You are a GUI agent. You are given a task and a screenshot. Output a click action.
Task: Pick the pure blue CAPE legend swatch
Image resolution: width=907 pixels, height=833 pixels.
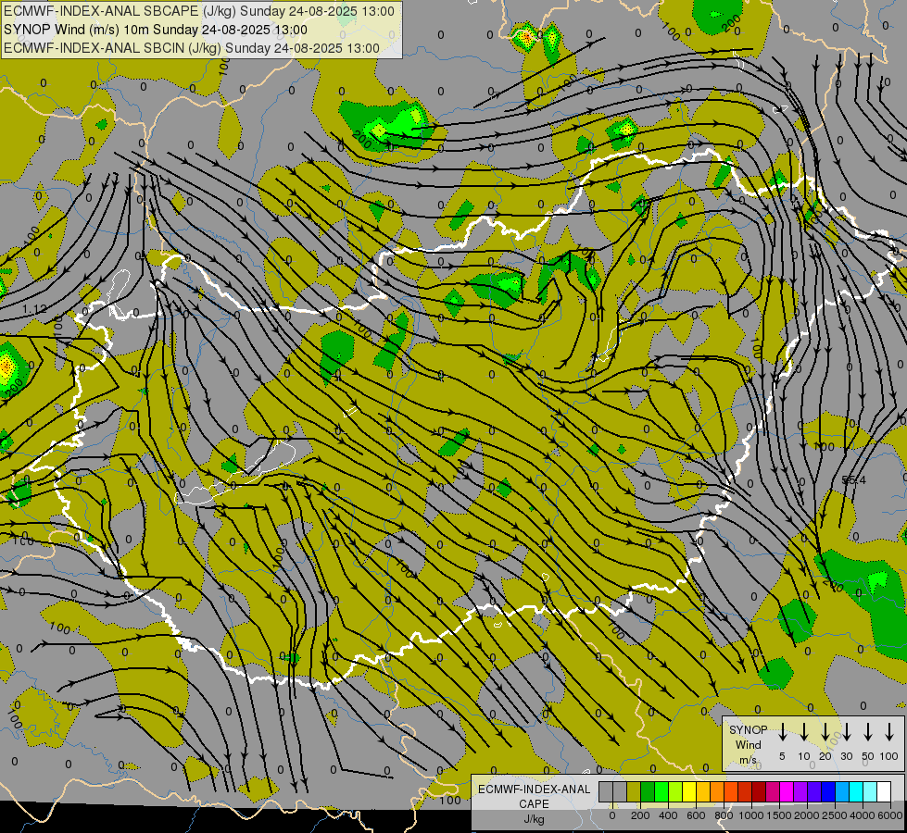827,791
